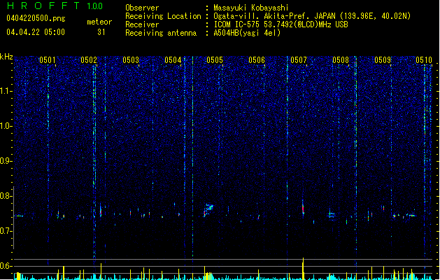
Task: Select the Ogata-vill. Akita-Pref. JAPAN location text
Action: [312, 16]
